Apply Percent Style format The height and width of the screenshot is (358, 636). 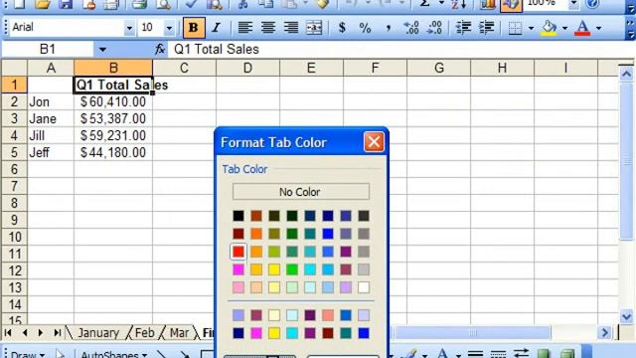click(365, 28)
